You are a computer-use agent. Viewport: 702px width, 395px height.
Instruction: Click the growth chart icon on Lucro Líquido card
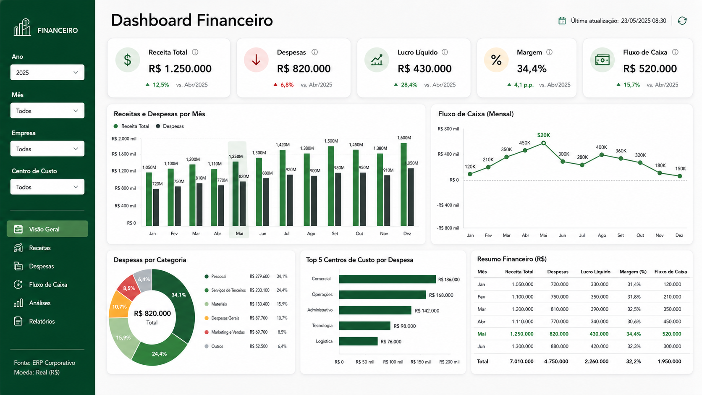[377, 60]
